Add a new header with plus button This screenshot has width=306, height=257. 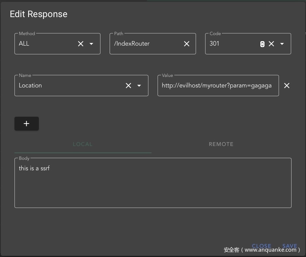coord(26,124)
